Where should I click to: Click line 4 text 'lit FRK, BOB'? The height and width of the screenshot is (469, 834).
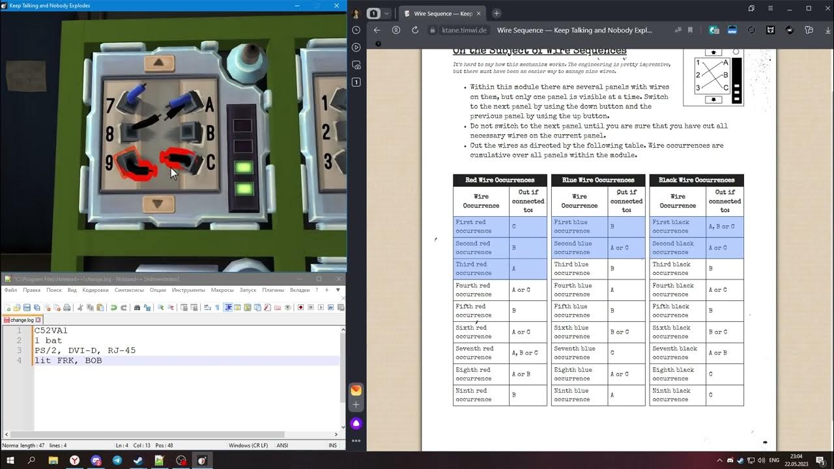(x=68, y=360)
